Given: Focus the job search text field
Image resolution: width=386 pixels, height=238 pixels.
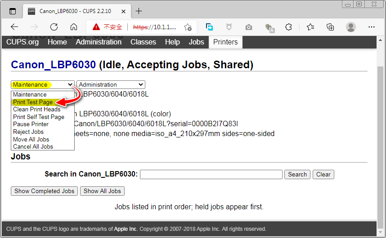Looking at the screenshot, I should pyautogui.click(x=211, y=174).
